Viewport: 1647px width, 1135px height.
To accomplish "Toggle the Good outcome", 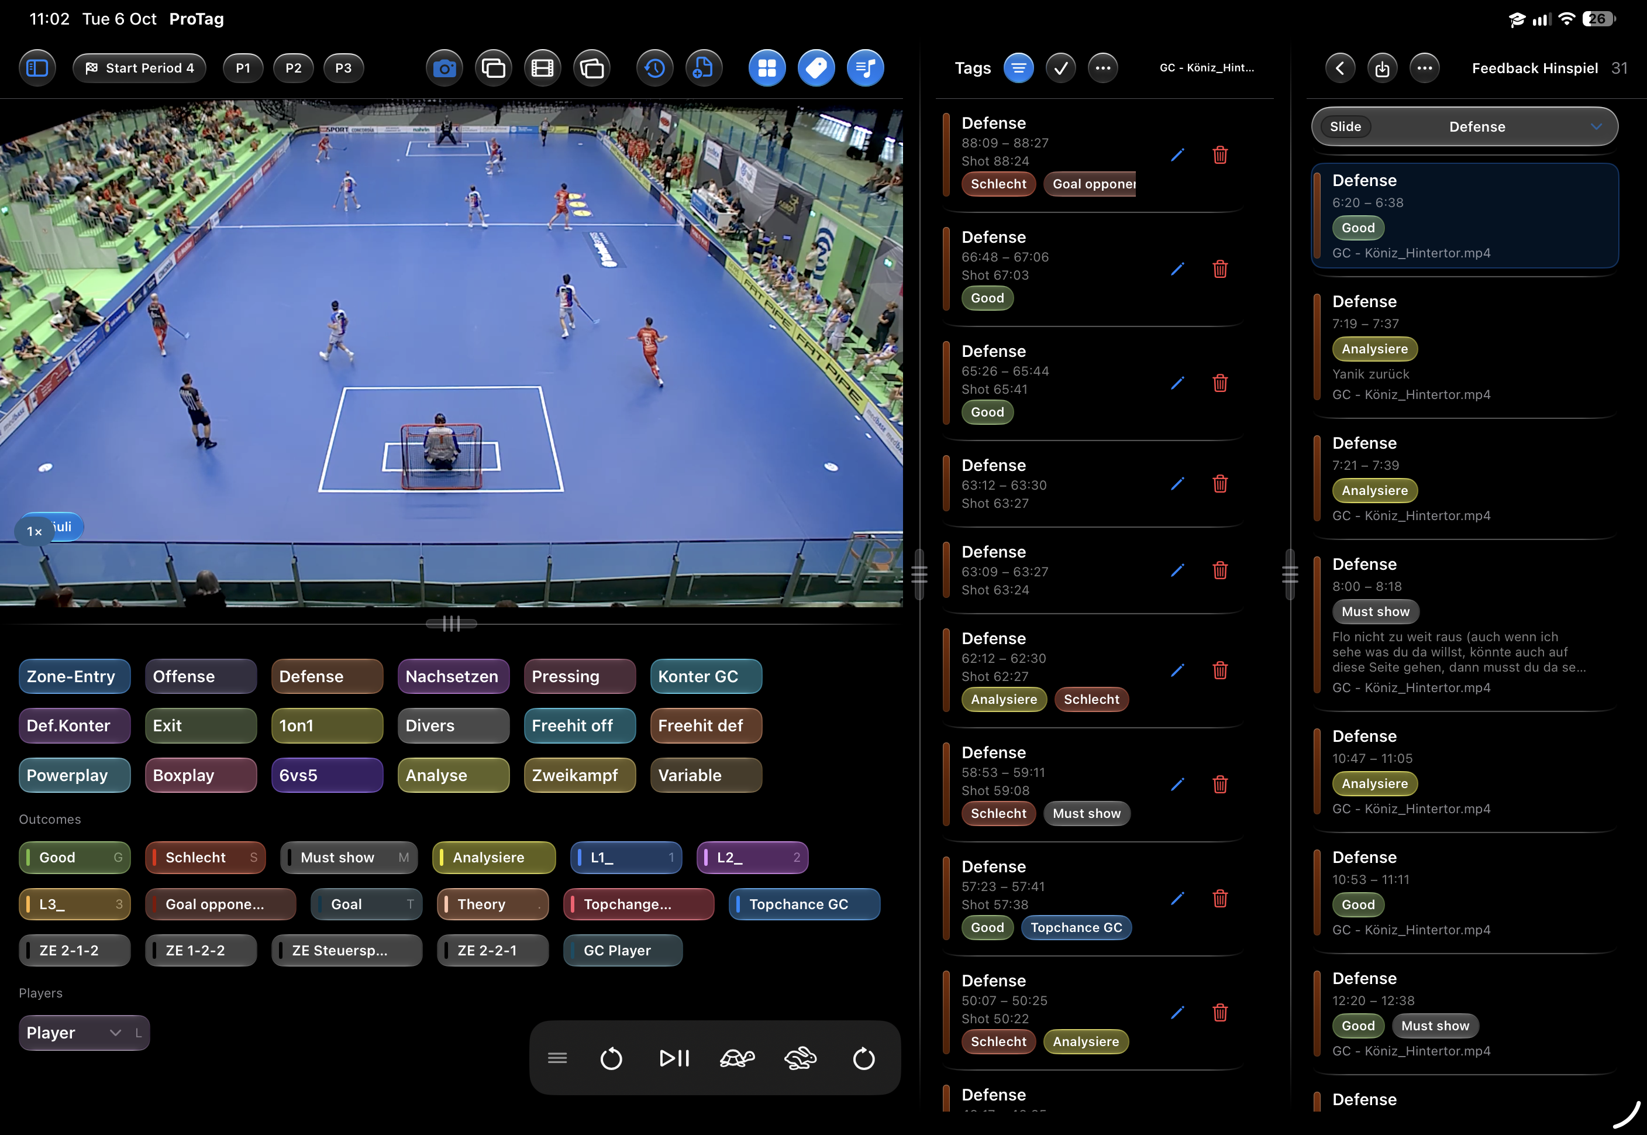I will click(x=75, y=858).
